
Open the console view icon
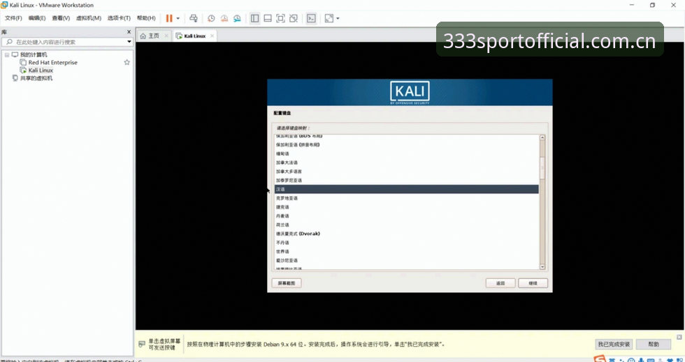pyautogui.click(x=311, y=18)
